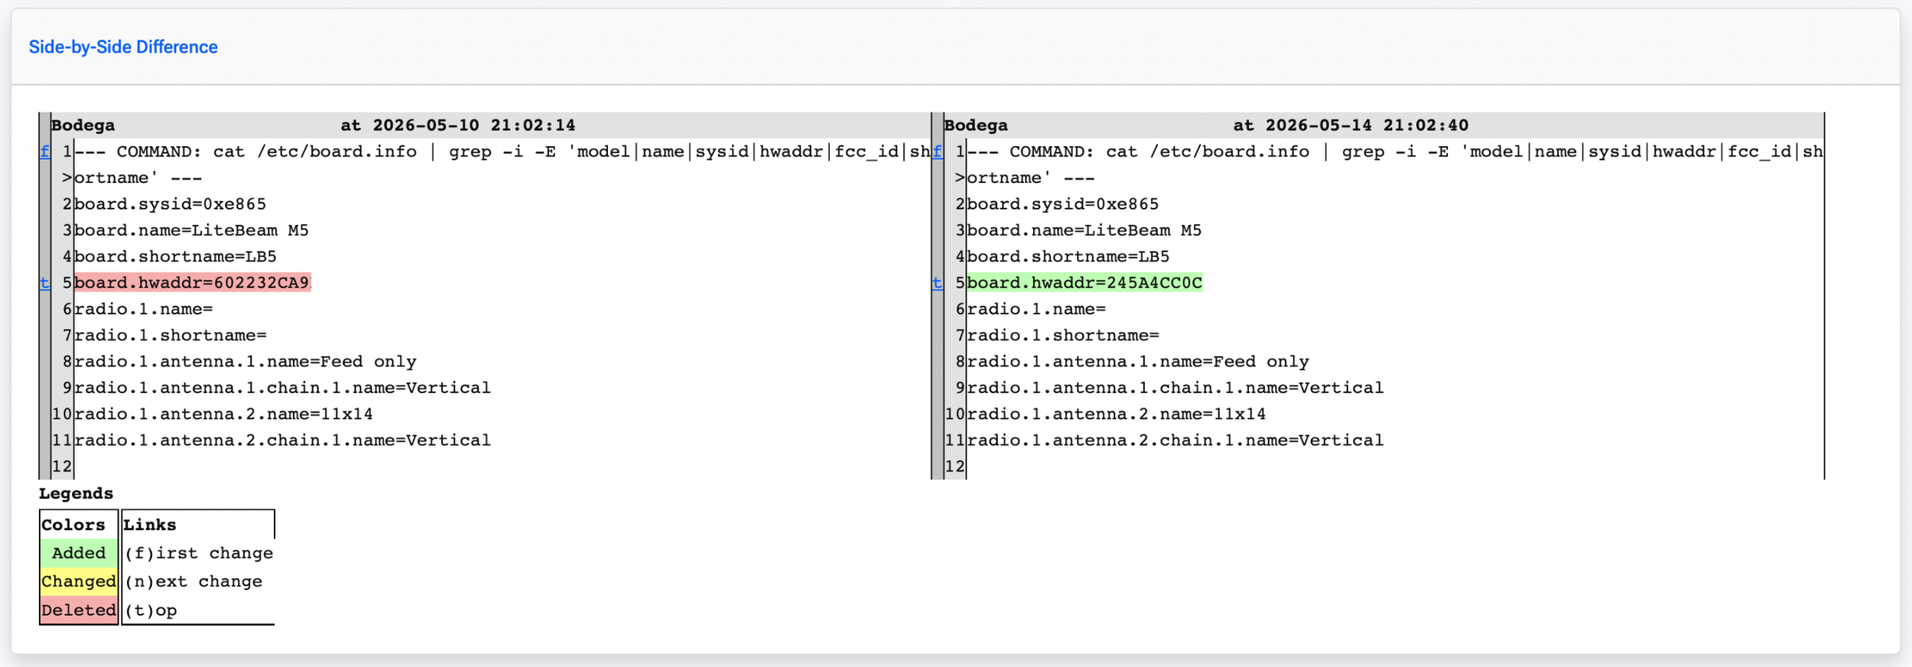
Task: Click board.sysid=0xe865 in the right pane
Action: click(x=1063, y=204)
